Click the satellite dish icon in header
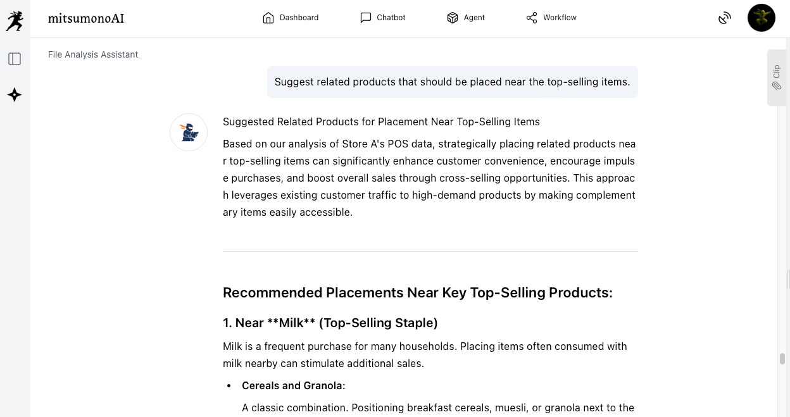The height and width of the screenshot is (417, 790). (x=725, y=18)
